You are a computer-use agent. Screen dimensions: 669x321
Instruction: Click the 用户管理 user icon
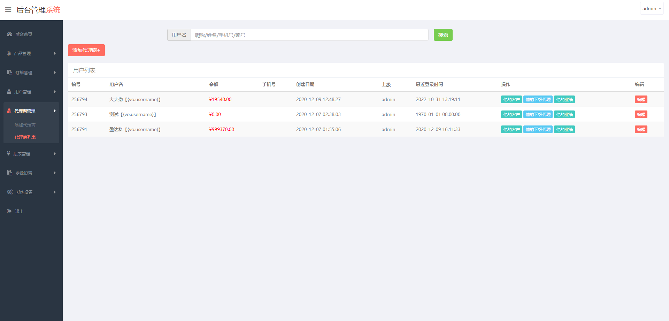click(x=9, y=91)
